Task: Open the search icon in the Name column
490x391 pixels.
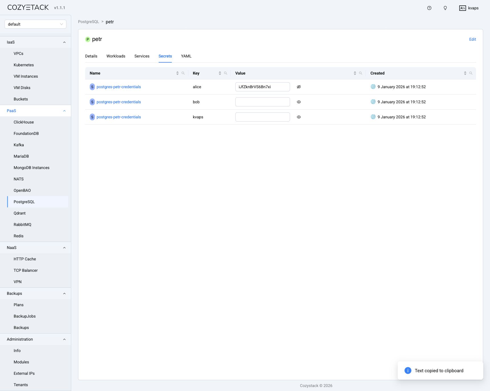Action: (x=183, y=73)
